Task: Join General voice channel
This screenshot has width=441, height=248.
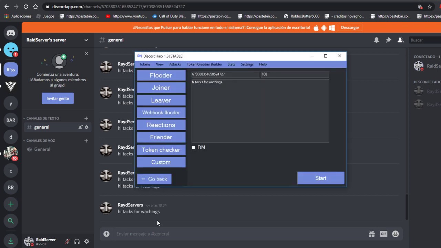Action: pos(57,149)
